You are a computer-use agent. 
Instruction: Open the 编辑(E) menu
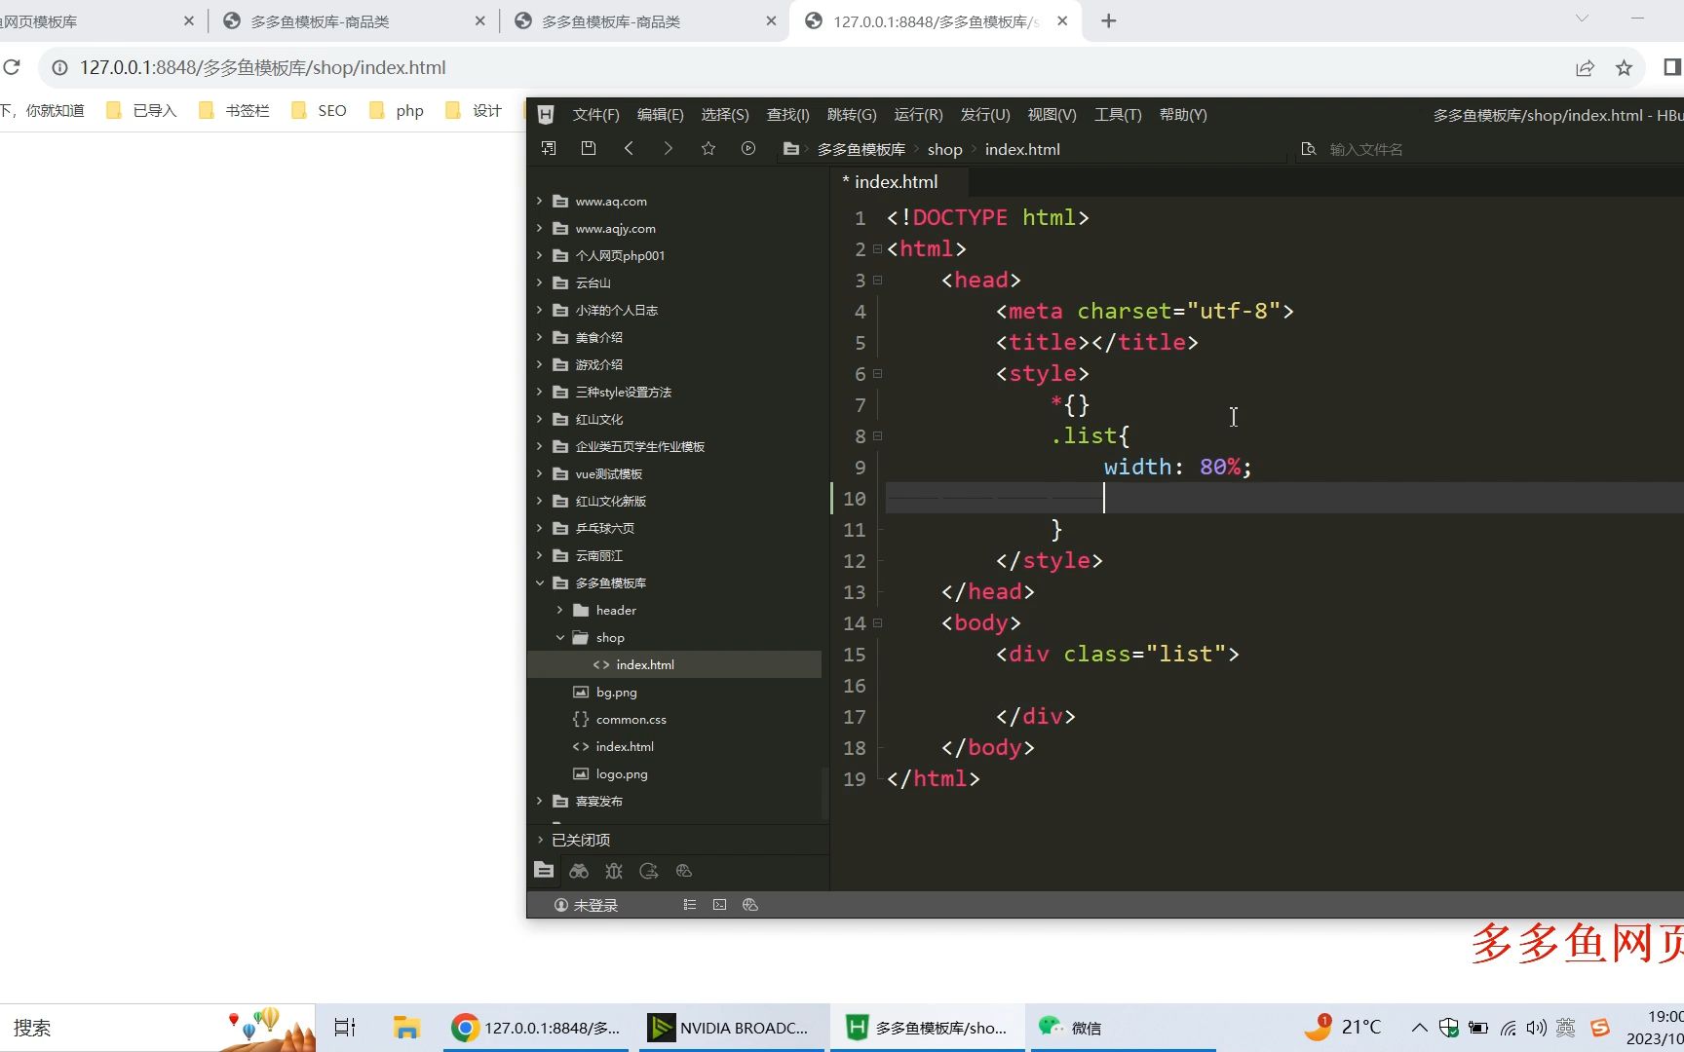click(x=660, y=114)
